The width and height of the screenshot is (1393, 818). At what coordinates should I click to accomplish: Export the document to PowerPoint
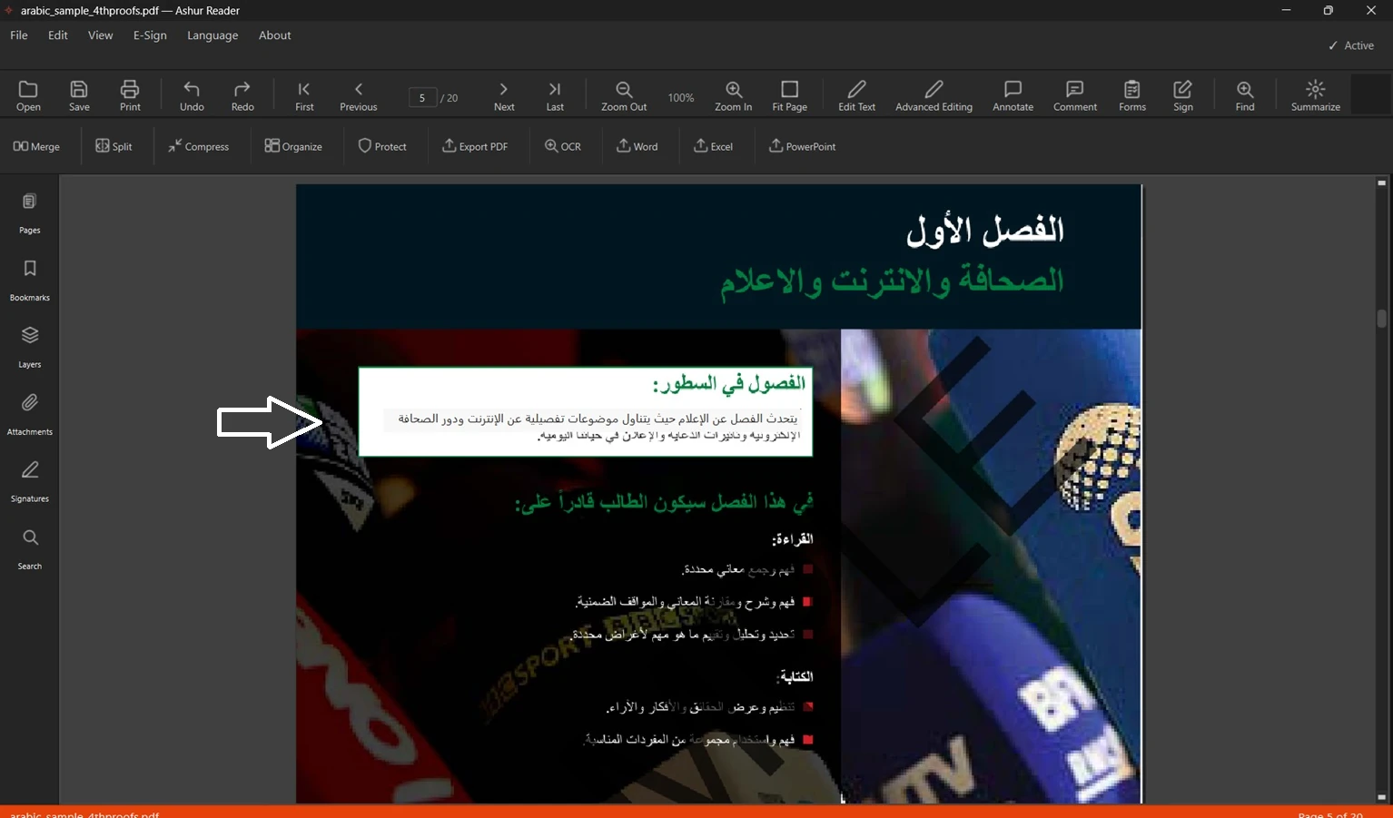coord(803,146)
